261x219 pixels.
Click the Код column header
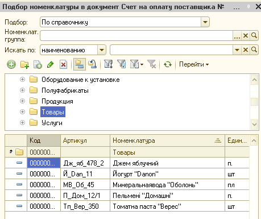[44, 141]
